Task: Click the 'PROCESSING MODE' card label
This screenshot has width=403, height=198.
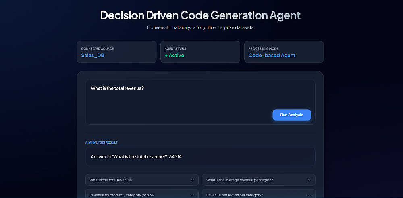Action: coord(264,48)
